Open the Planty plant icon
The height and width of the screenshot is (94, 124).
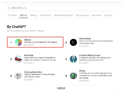pos(73,76)
